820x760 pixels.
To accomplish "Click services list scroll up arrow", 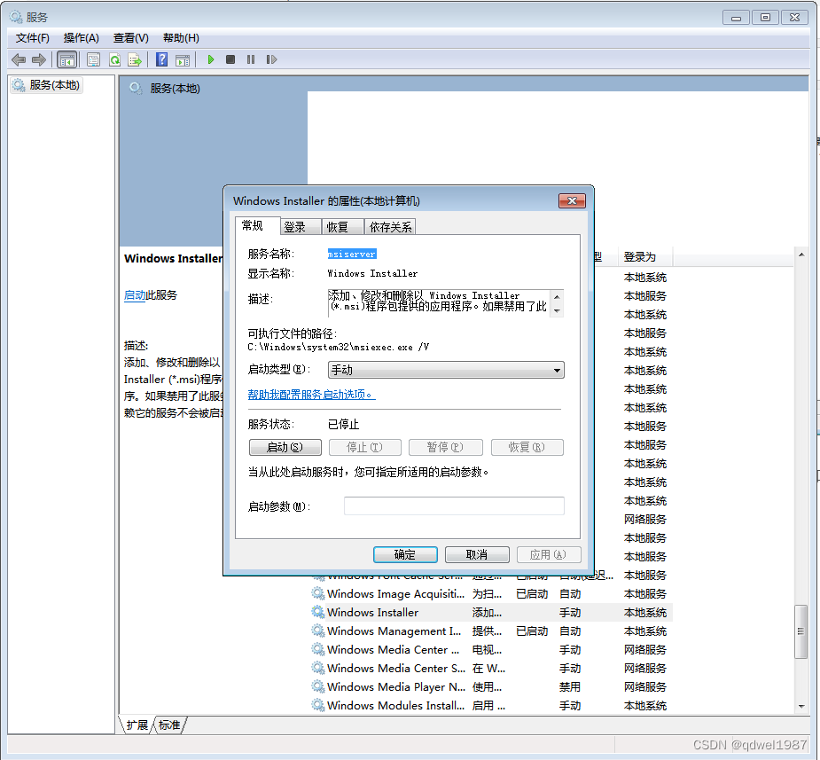I will 801,255.
